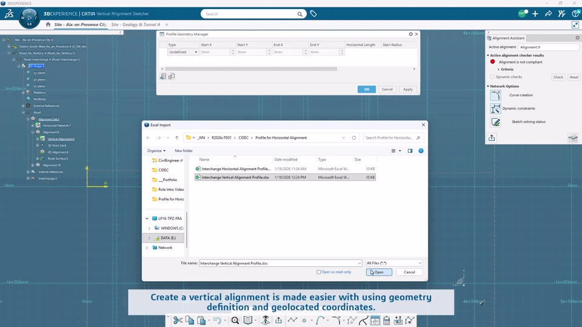Click the Copy icon in bottom toolbar
The height and width of the screenshot is (327, 582).
pos(190,320)
